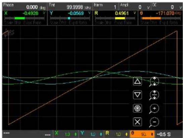Screen dimensions: 183x138
Task: Tap the scroll-down triangle icon
Action: point(137,95)
